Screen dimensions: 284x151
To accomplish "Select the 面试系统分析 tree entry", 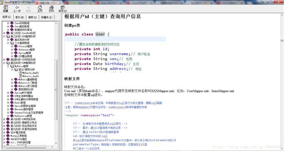I will [22, 39].
